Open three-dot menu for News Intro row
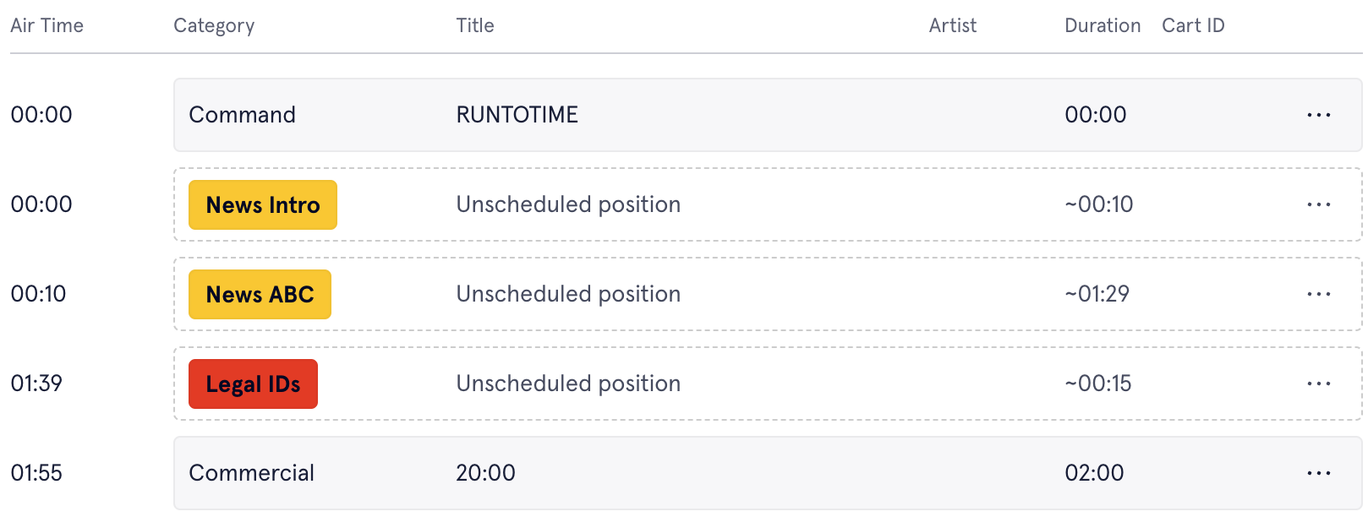The image size is (1368, 517). click(x=1318, y=204)
